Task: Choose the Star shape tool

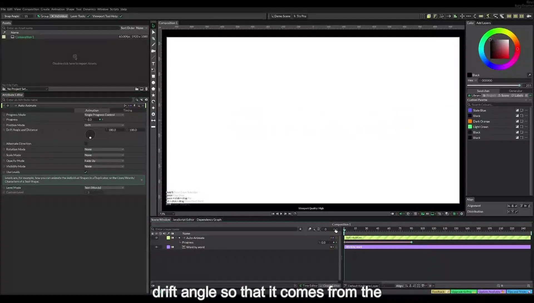Action: coord(153,95)
